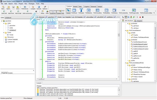Switch to the Snippets tab
This screenshot has width=157, height=100.
pyautogui.click(x=138, y=21)
